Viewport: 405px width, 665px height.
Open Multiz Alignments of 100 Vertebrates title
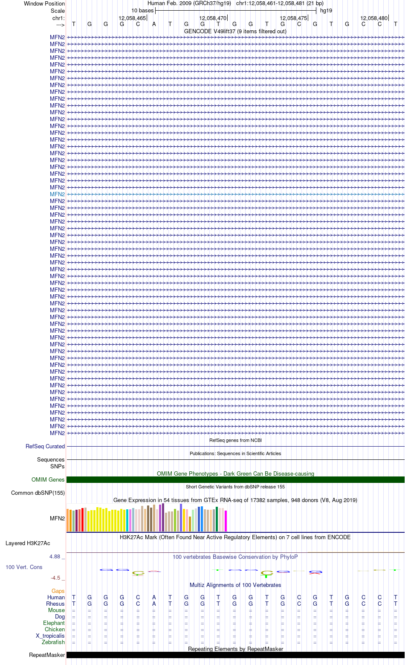235,585
